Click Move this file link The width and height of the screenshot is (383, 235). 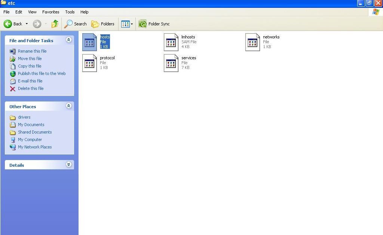coord(30,59)
